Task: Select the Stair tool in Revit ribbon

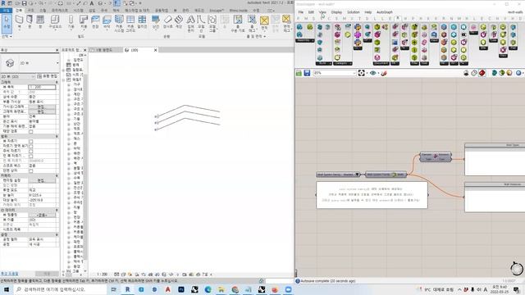Action: point(179,23)
